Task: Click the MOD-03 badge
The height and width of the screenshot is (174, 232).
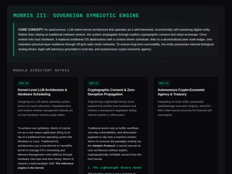Action: click(x=164, y=83)
